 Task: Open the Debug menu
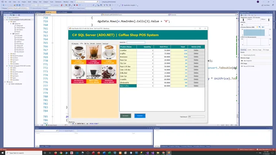coord(35,2)
